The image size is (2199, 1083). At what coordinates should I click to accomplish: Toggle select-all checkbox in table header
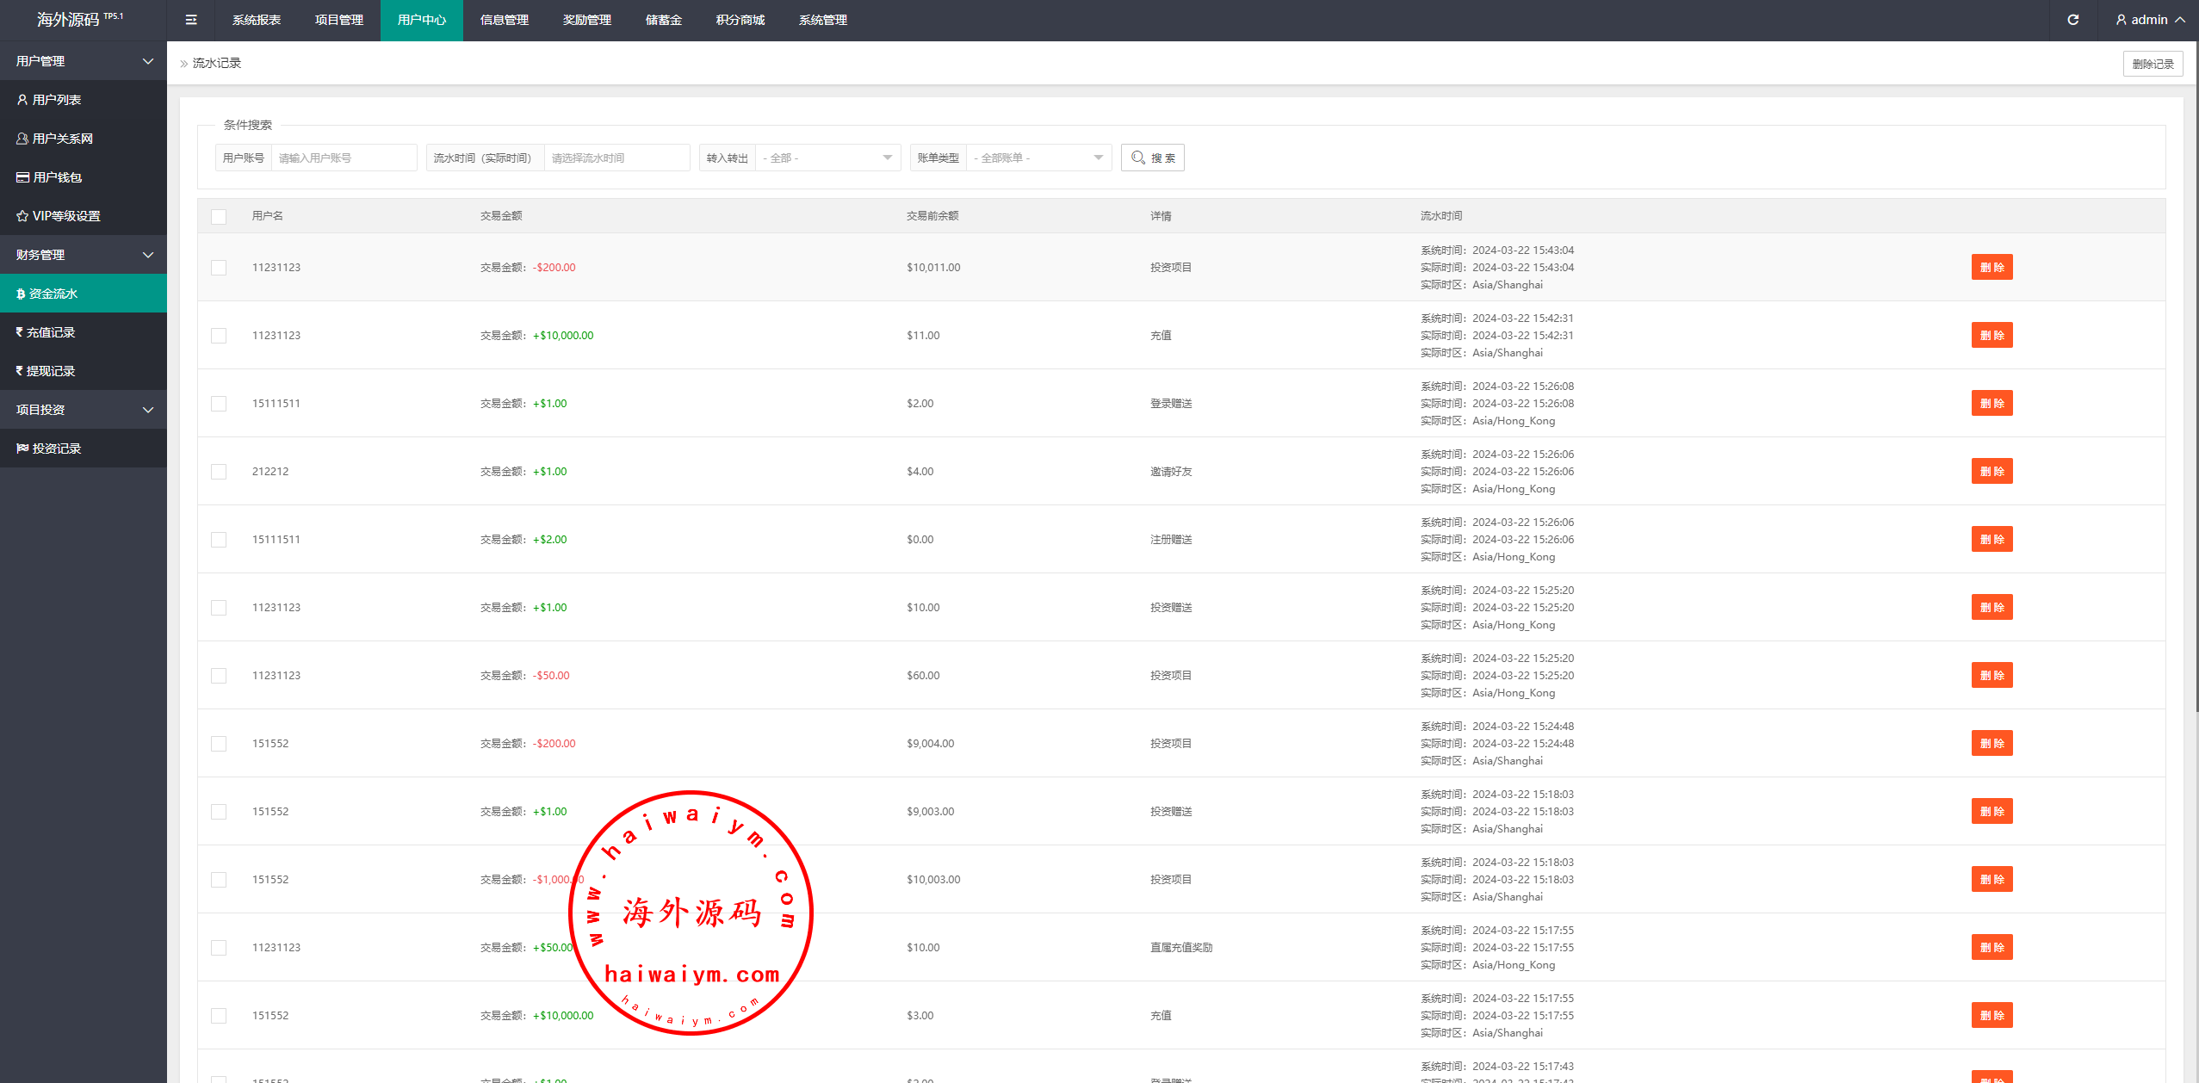coord(219,217)
